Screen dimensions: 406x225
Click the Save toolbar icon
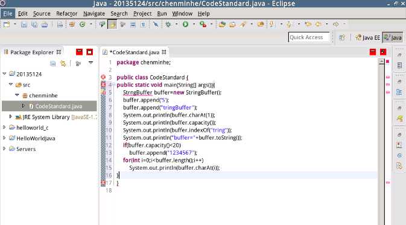click(x=24, y=25)
